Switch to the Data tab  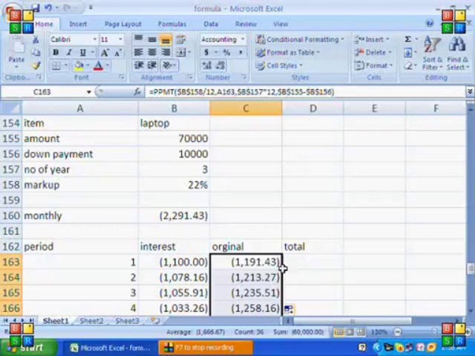211,24
